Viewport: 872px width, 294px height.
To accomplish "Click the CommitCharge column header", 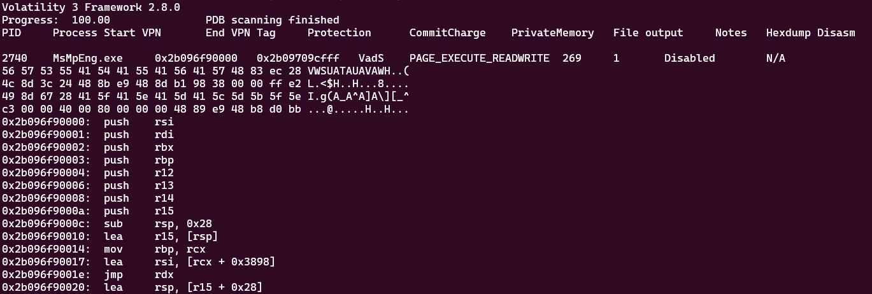I will (x=447, y=32).
